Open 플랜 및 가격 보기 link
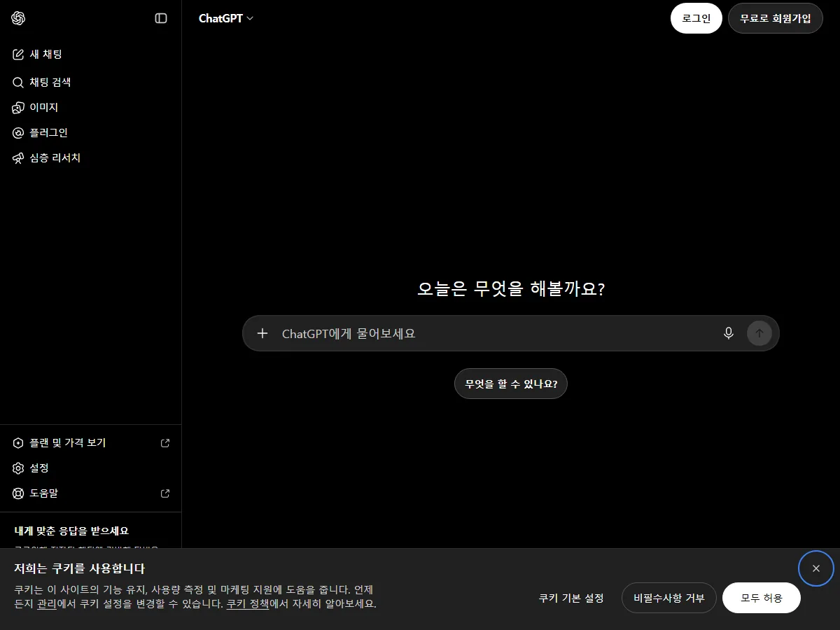840x630 pixels. 90,442
